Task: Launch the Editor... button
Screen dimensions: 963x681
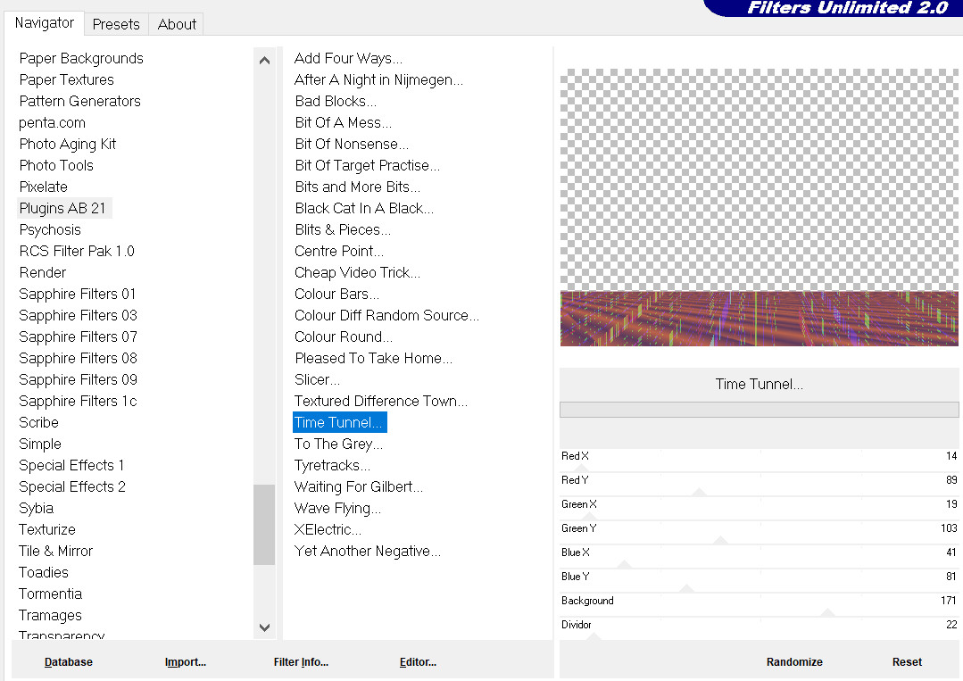Action: pos(418,662)
